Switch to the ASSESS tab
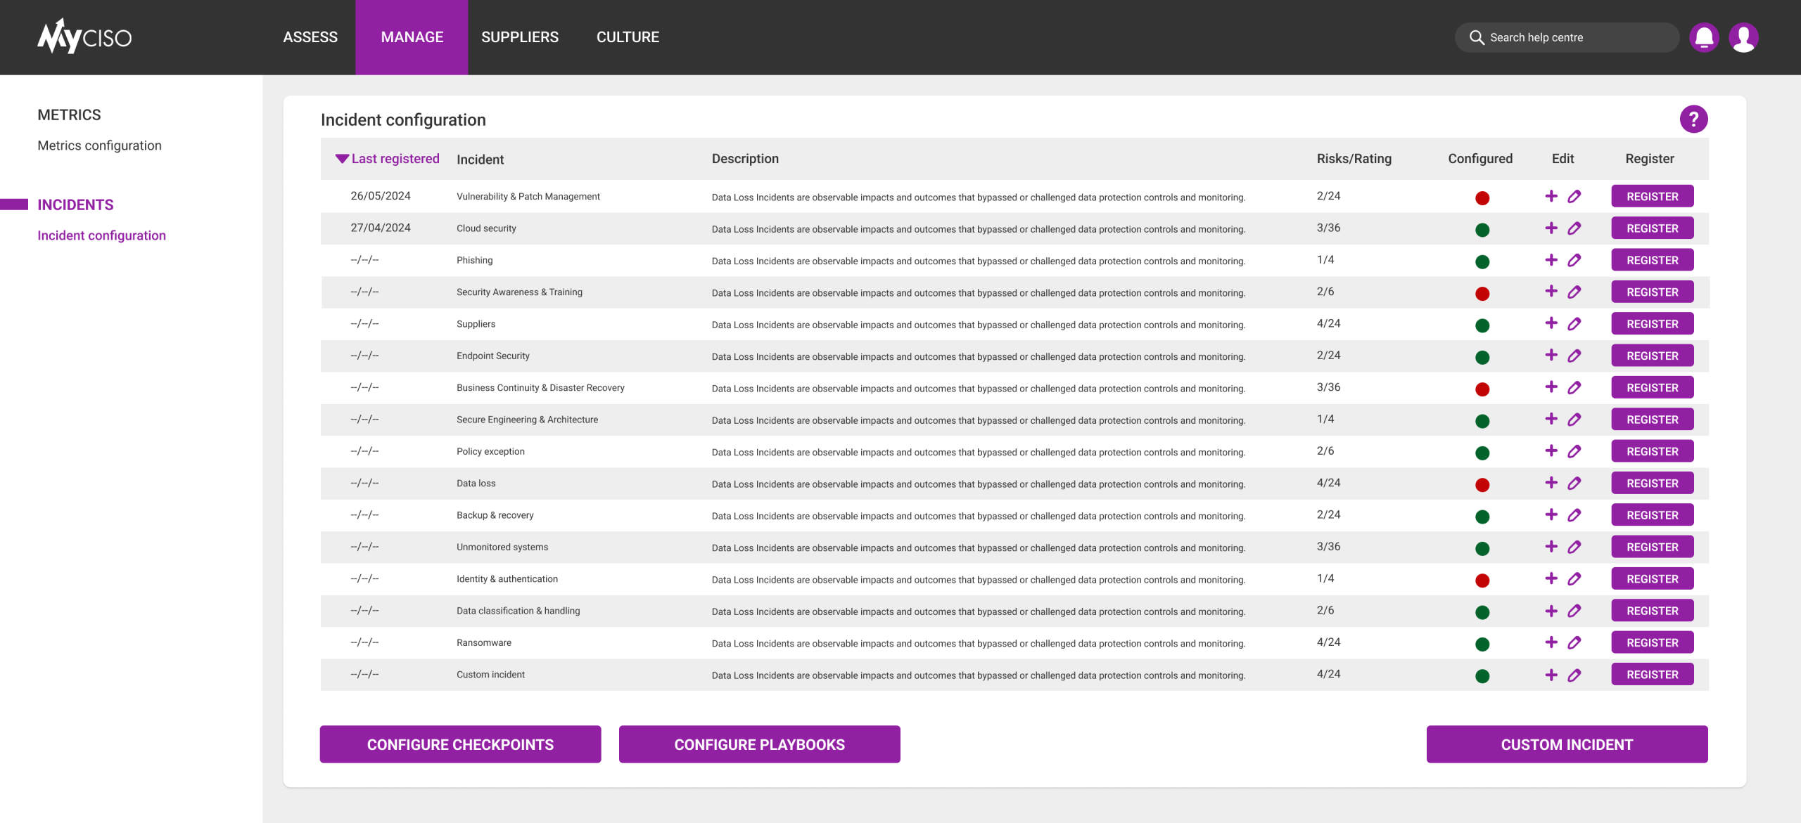Screen dimensions: 1801x823 tap(310, 37)
